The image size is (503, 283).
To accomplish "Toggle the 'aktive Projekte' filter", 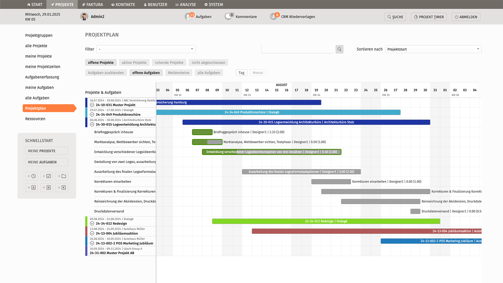I will coord(134,63).
